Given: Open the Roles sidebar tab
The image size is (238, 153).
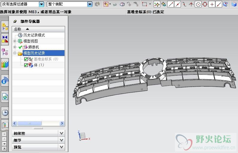Looking at the screenshot, I should pos(5,125).
